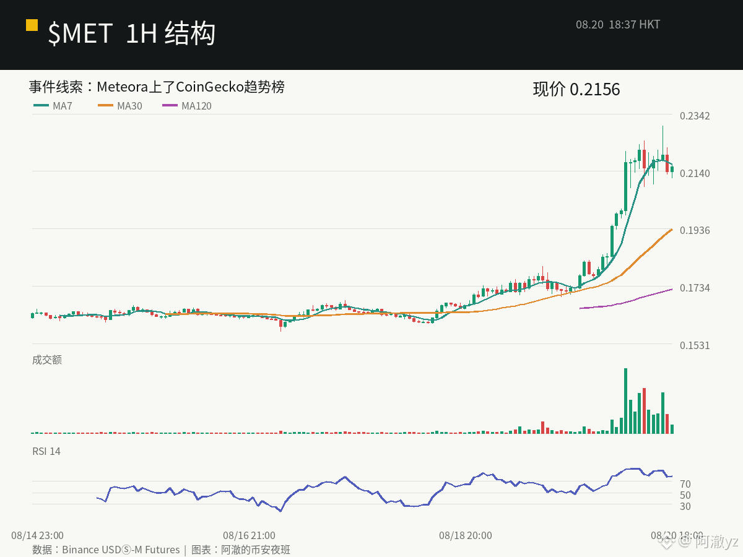Click the 0.2342 price axis label
This screenshot has width=743, height=557.
[695, 116]
